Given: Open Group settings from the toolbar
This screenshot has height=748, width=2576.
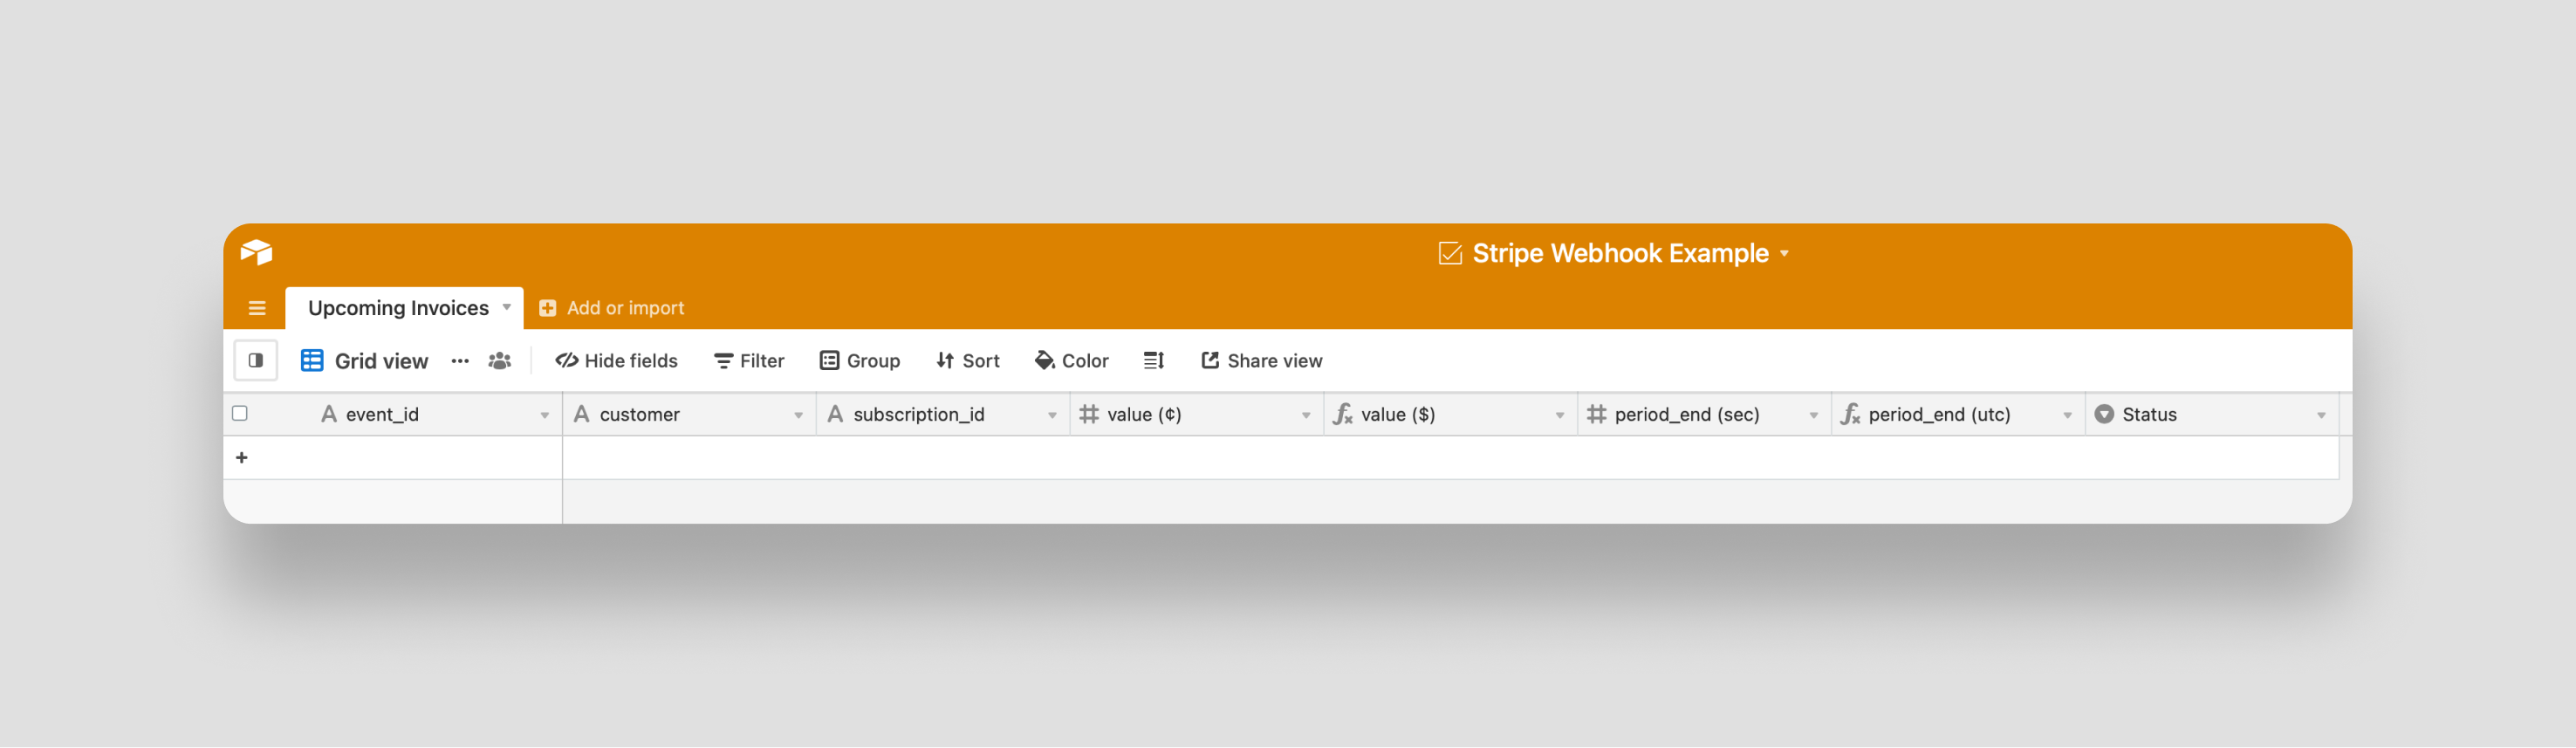Looking at the screenshot, I should pyautogui.click(x=859, y=360).
